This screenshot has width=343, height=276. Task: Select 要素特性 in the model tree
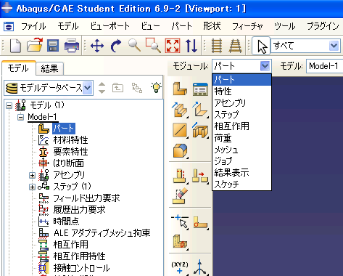pyautogui.click(x=70, y=152)
